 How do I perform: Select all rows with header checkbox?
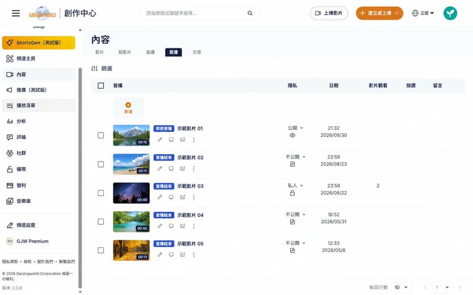pos(101,85)
